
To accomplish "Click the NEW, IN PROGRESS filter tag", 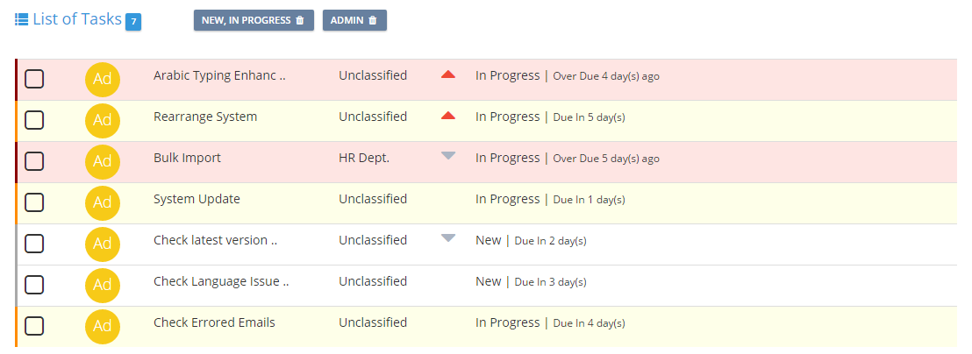I will [x=254, y=20].
